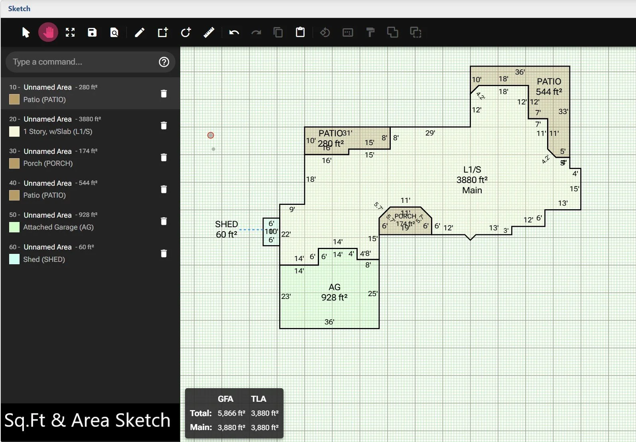
Task: Select area 50 Unnamed Area 928 ft²
Action: point(90,221)
